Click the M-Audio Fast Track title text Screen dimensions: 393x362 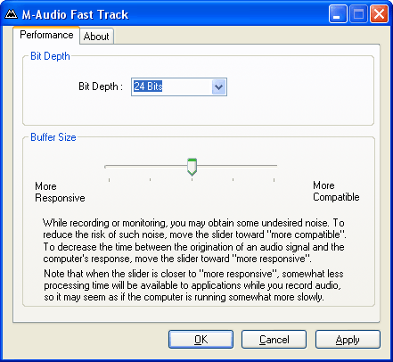(x=75, y=14)
